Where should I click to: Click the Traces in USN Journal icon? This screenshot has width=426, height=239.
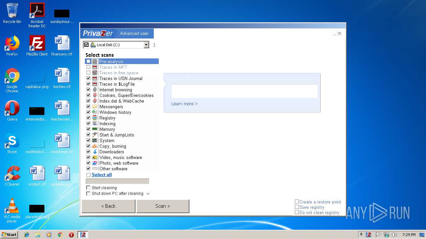tap(95, 78)
